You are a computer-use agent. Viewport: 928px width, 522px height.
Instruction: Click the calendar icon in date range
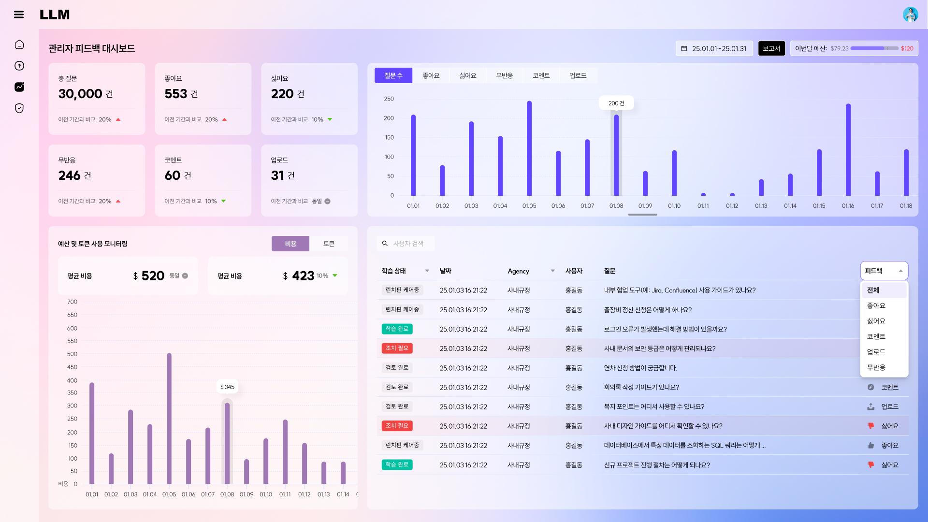[x=684, y=48]
